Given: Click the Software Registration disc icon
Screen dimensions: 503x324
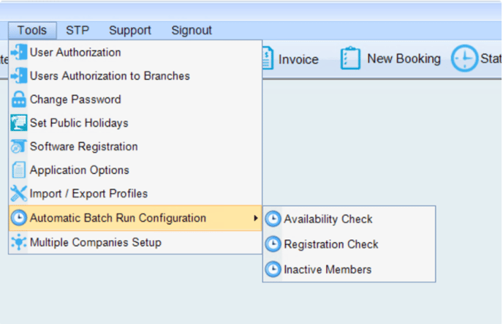Looking at the screenshot, I should click(x=18, y=146).
